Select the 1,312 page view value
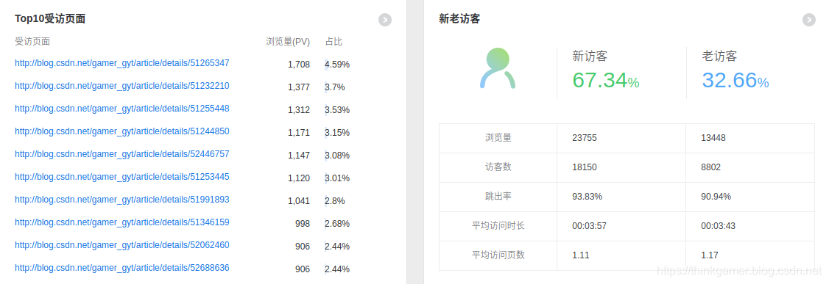This screenshot has height=284, width=829. pyautogui.click(x=299, y=109)
